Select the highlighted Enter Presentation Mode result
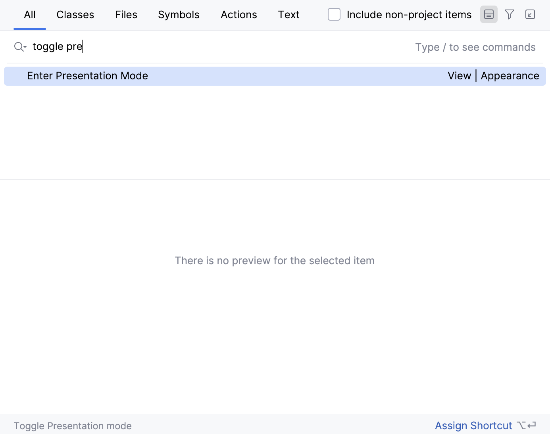Viewport: 550px width, 434px height. pos(87,76)
